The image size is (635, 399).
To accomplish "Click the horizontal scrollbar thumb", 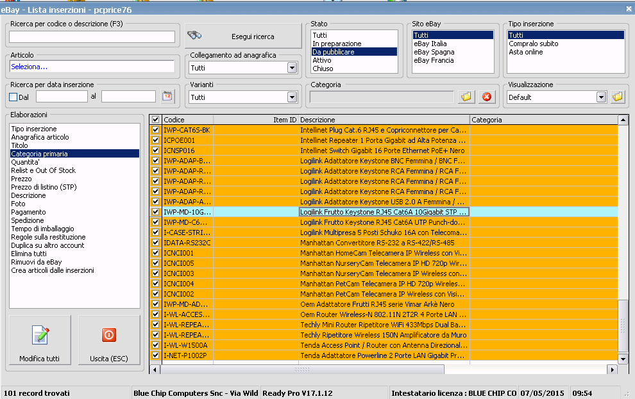I will (x=303, y=369).
